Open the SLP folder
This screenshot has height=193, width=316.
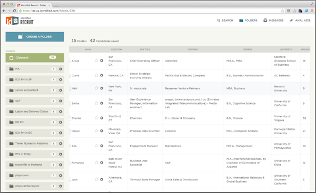pyautogui.click(x=35, y=101)
